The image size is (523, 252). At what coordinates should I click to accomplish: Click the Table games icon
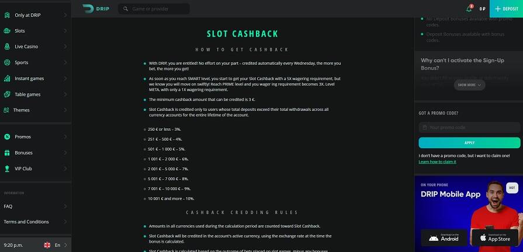pyautogui.click(x=6, y=94)
